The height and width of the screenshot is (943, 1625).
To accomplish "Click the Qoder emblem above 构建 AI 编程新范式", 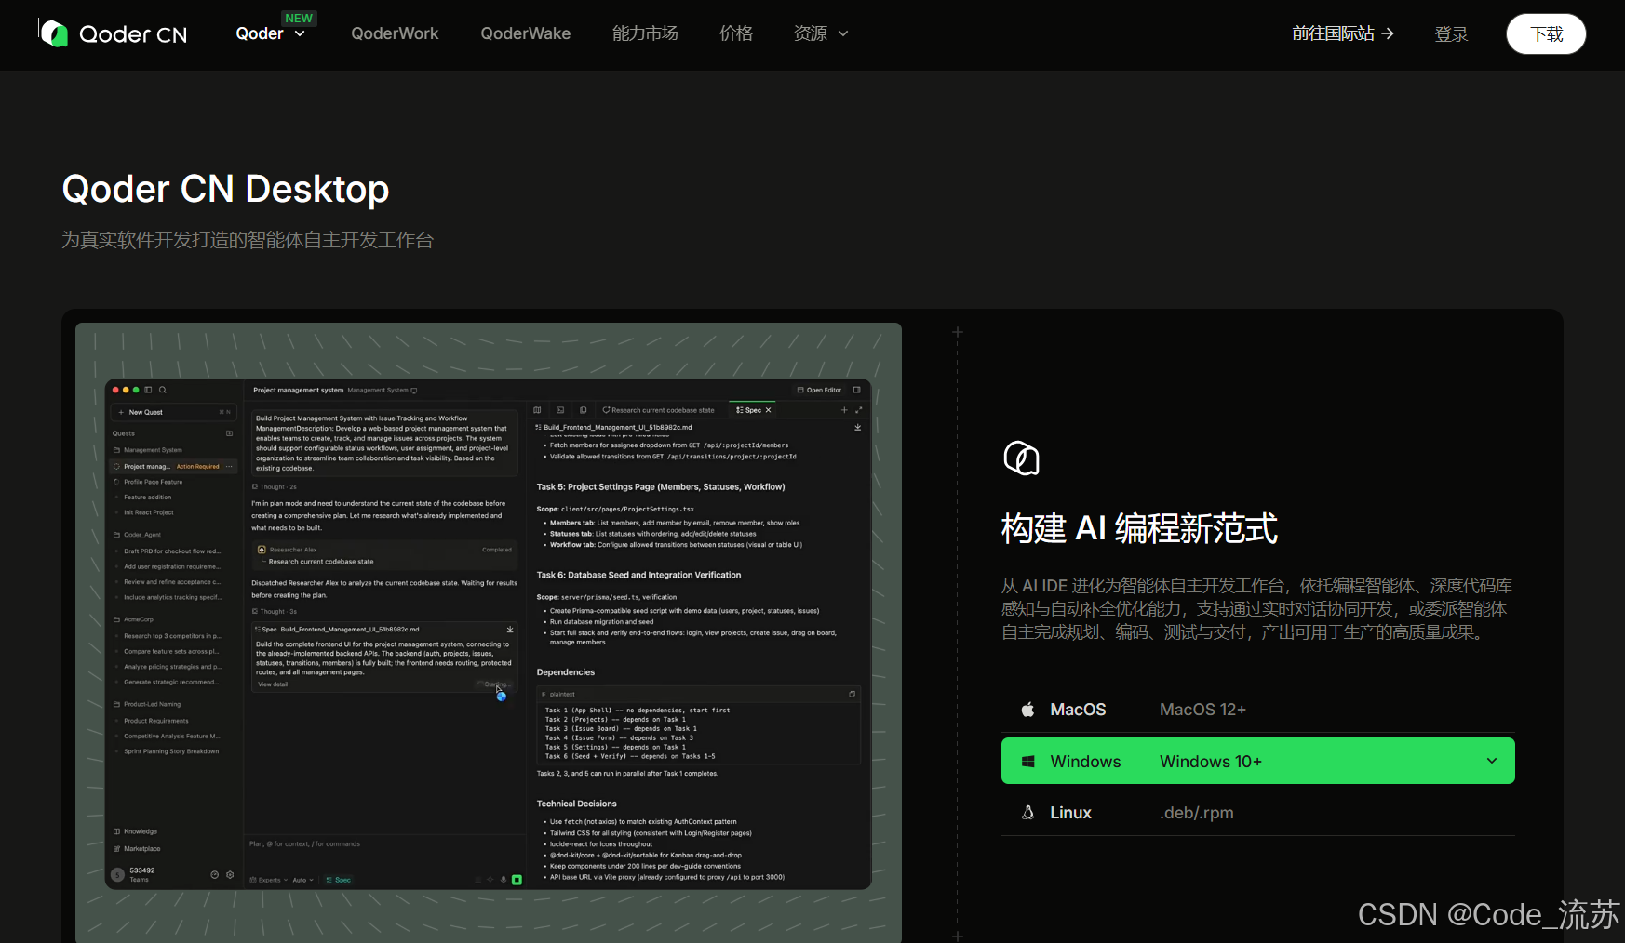I will [1021, 458].
